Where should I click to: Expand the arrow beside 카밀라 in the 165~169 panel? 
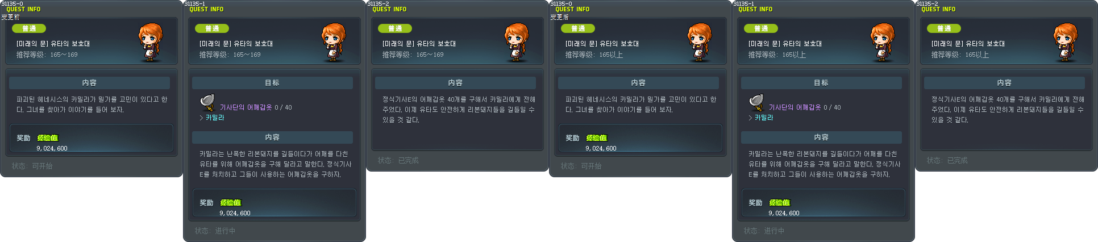click(201, 118)
